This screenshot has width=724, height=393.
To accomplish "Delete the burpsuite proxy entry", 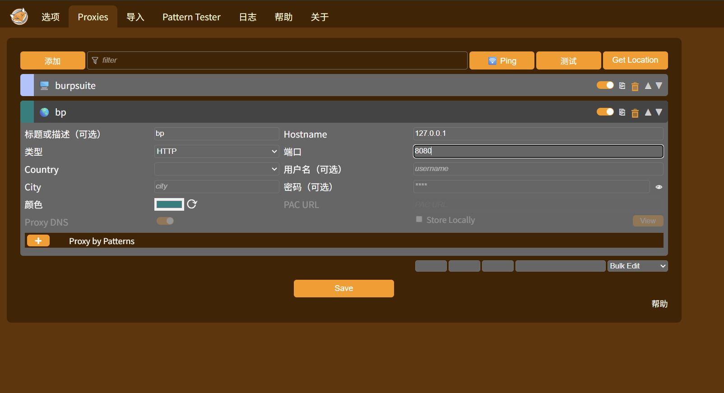I will click(x=635, y=86).
